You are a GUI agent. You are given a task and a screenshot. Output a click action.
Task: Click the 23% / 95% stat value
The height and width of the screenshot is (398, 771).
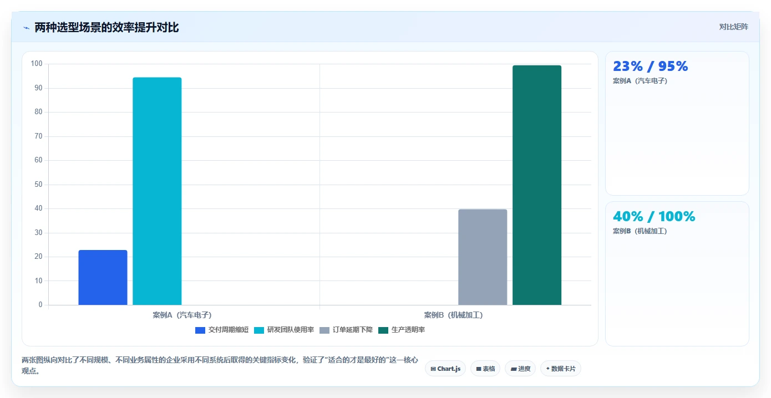pos(650,67)
